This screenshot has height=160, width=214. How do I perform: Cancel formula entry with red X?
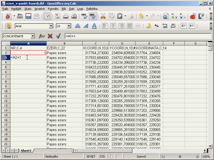tap(50, 36)
